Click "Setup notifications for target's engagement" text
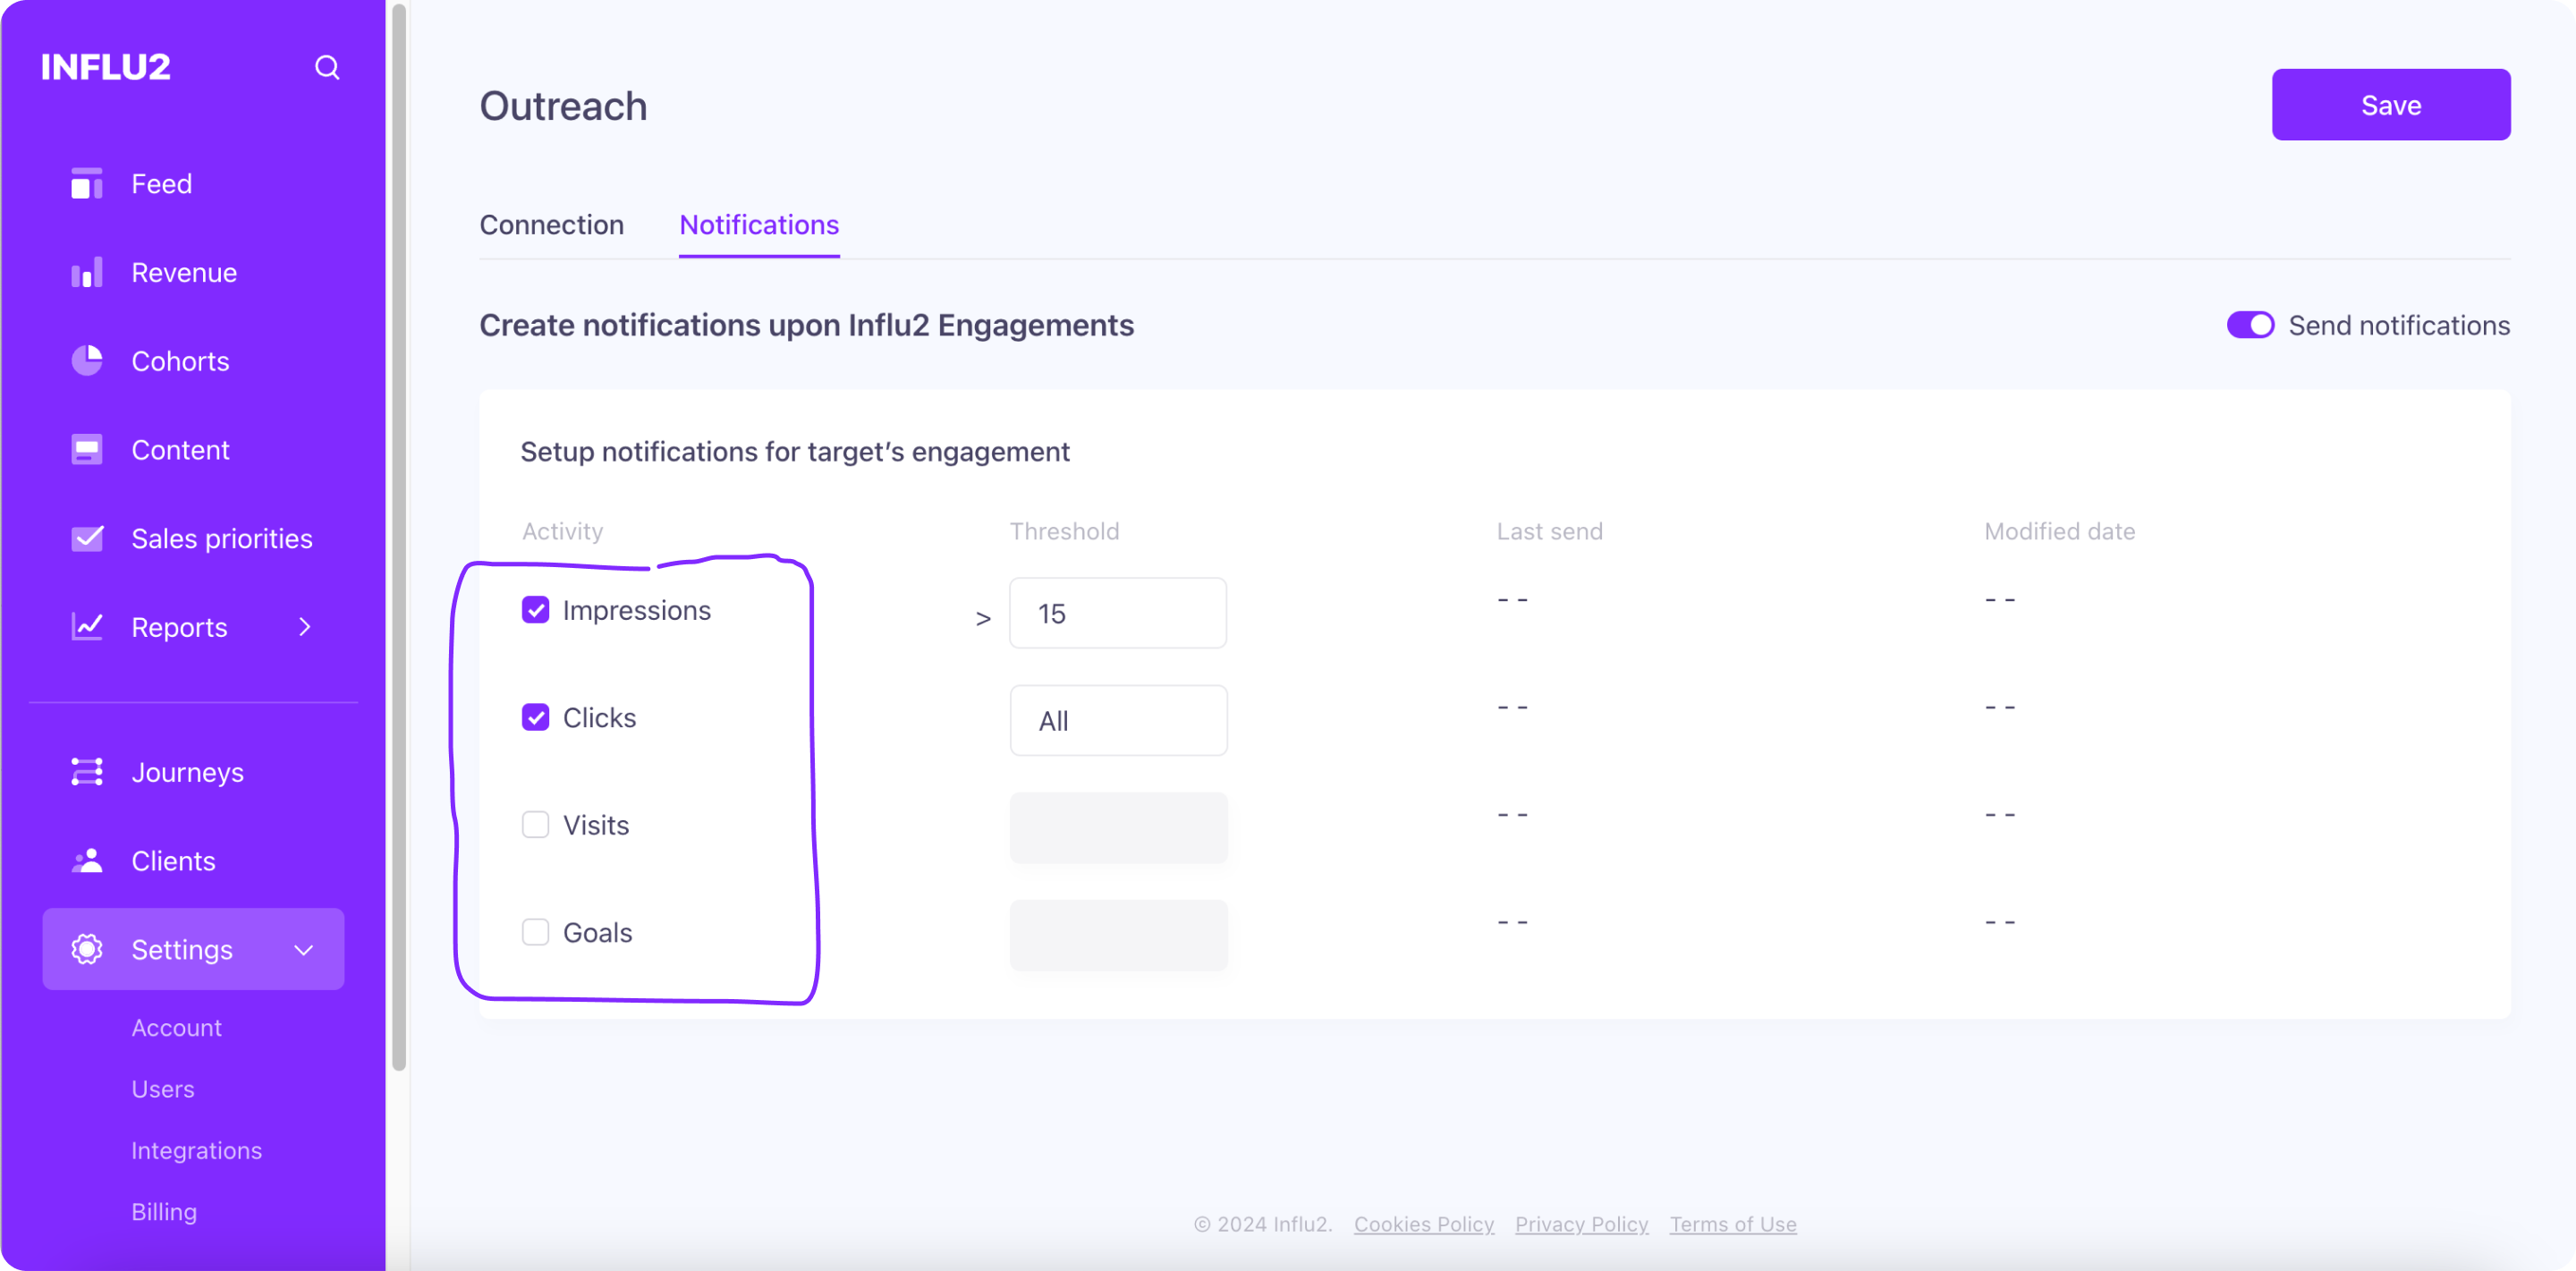Viewport: 2576px width, 1271px height. pos(795,452)
